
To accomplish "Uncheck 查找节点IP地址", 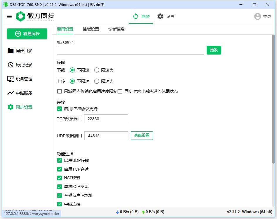I will [x=60, y=195].
